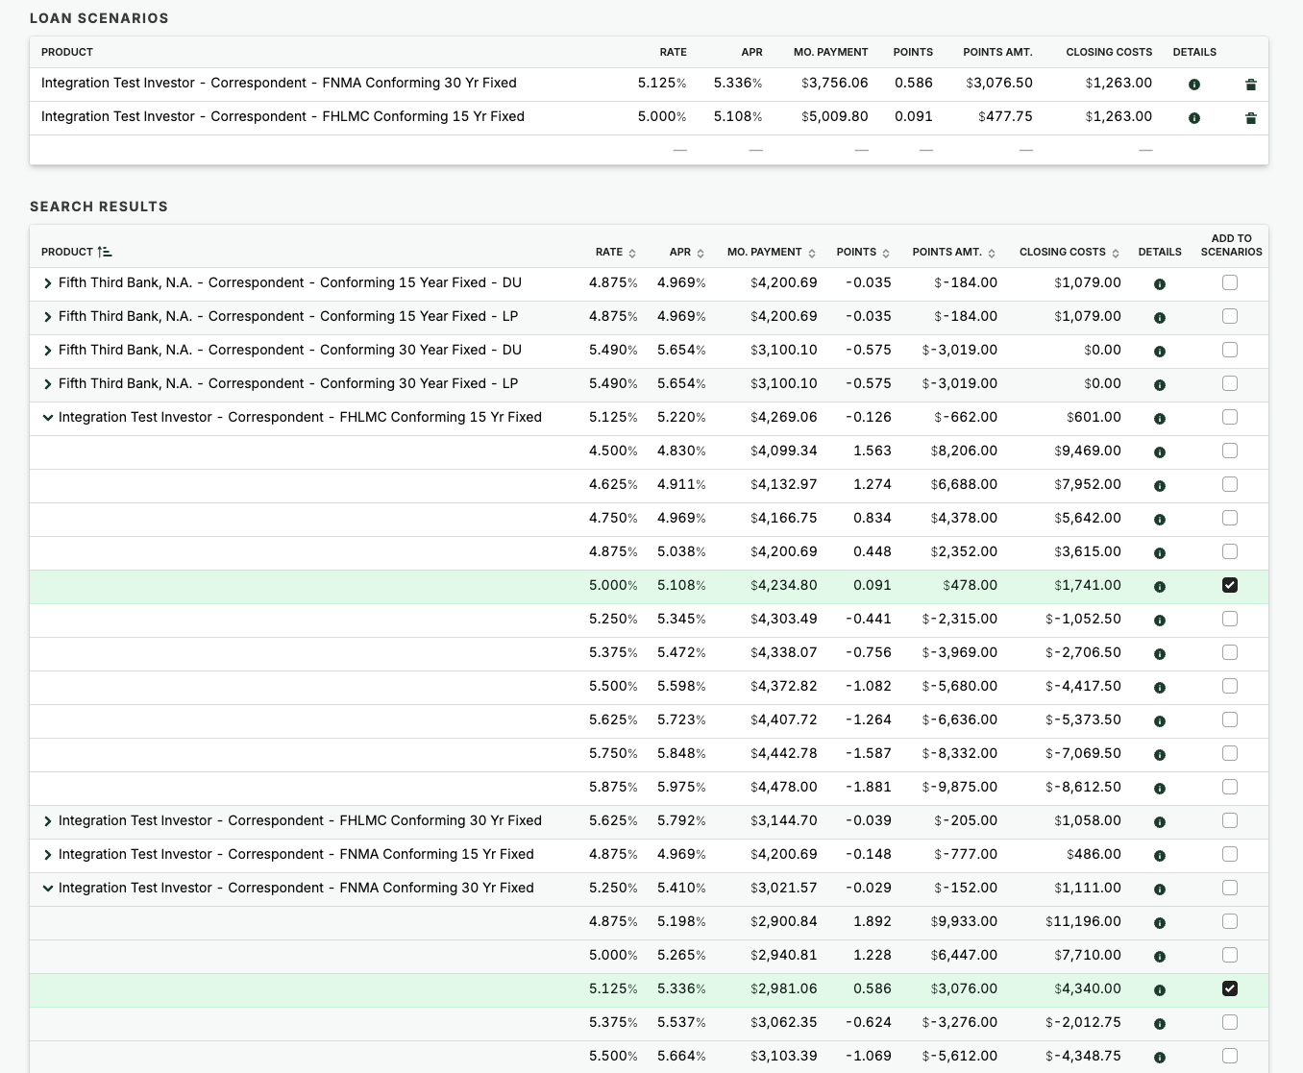1303x1073 pixels.
Task: Remove the FHLMC Conforming 15 Yr Fixed loan scenario
Action: coord(1250,118)
